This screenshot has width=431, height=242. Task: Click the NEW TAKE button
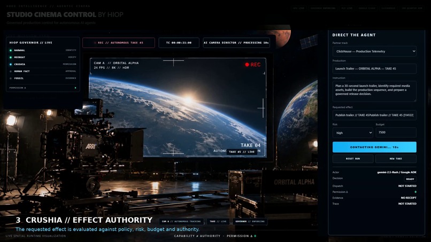click(x=396, y=159)
